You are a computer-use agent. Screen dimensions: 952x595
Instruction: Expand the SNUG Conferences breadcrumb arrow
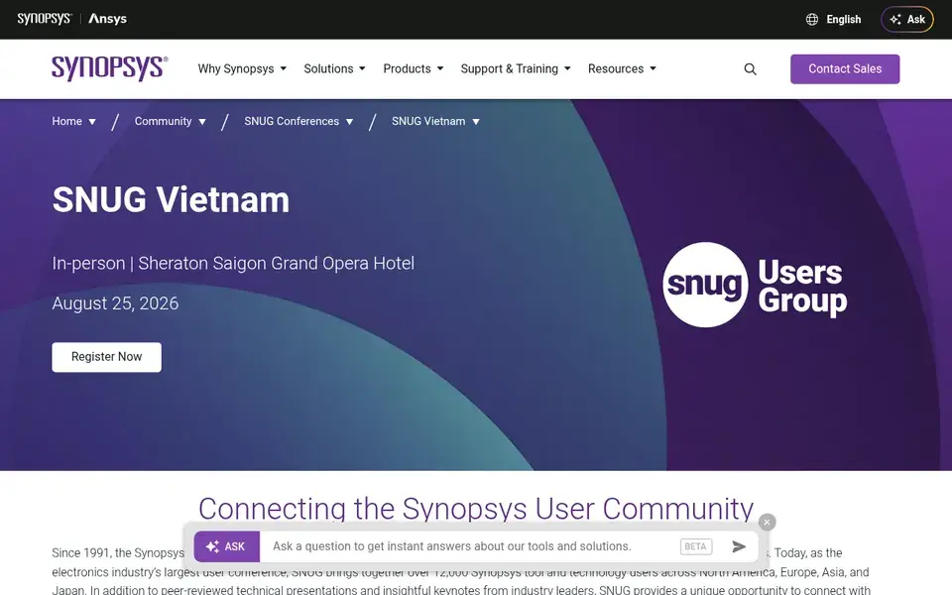(350, 122)
